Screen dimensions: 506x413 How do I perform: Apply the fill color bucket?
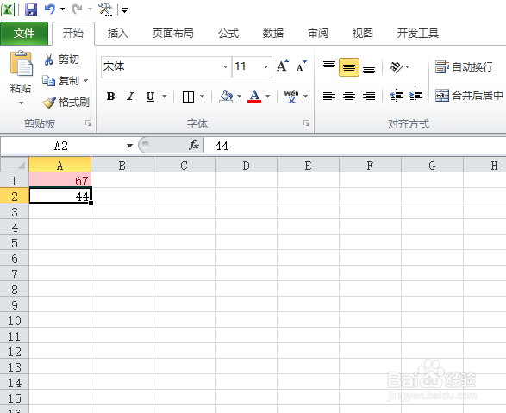click(x=226, y=97)
